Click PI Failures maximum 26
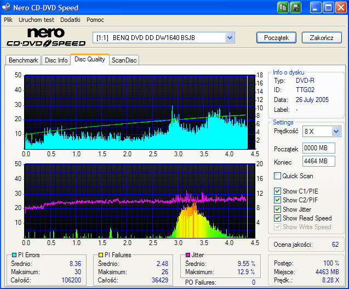 coord(165,272)
